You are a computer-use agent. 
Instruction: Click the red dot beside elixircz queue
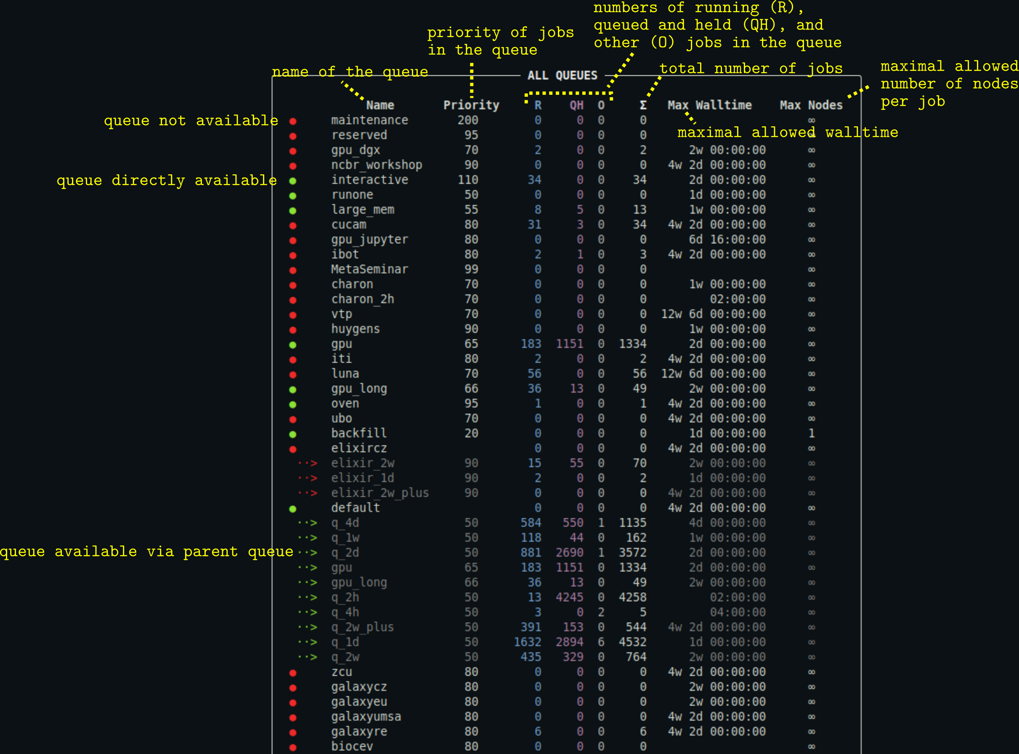[x=293, y=448]
